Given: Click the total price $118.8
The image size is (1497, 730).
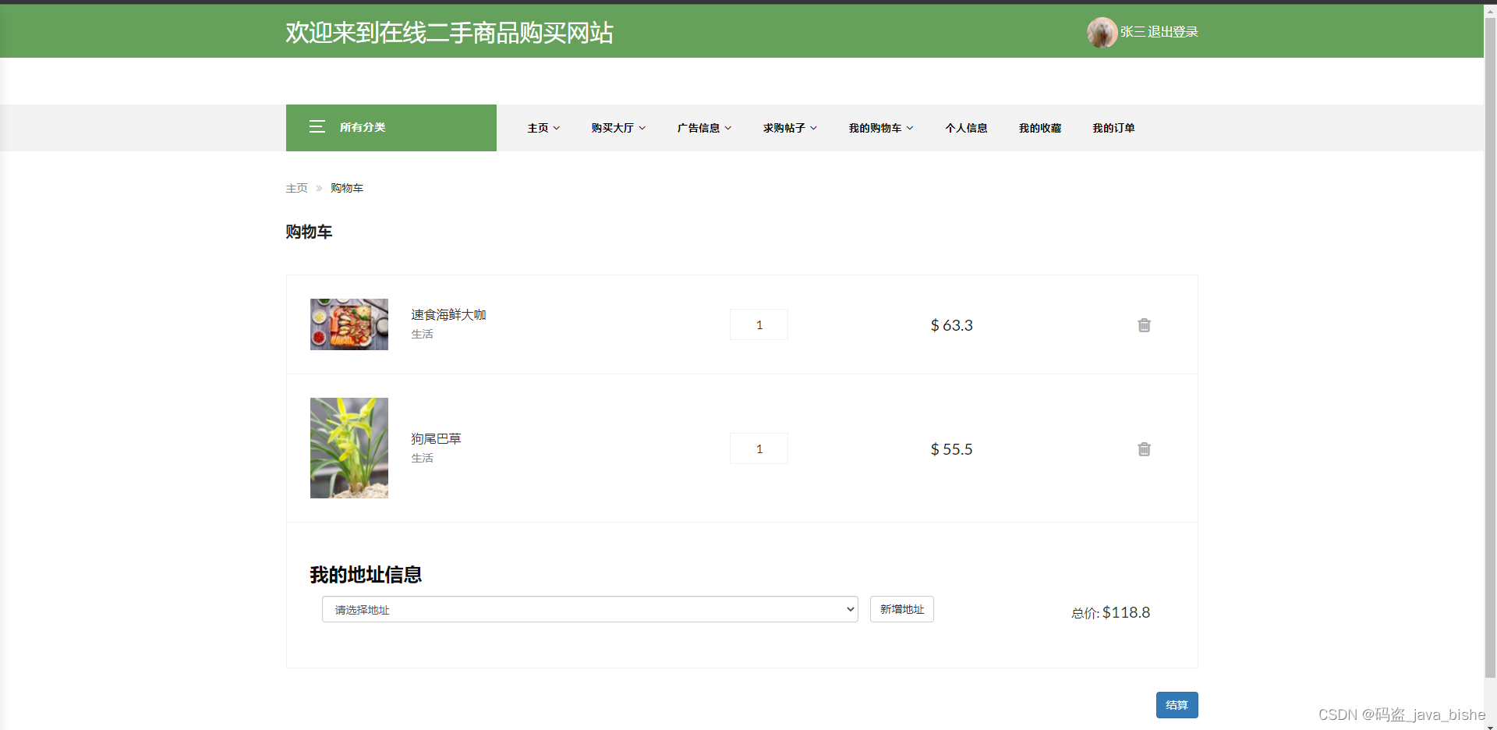Looking at the screenshot, I should coord(1126,612).
